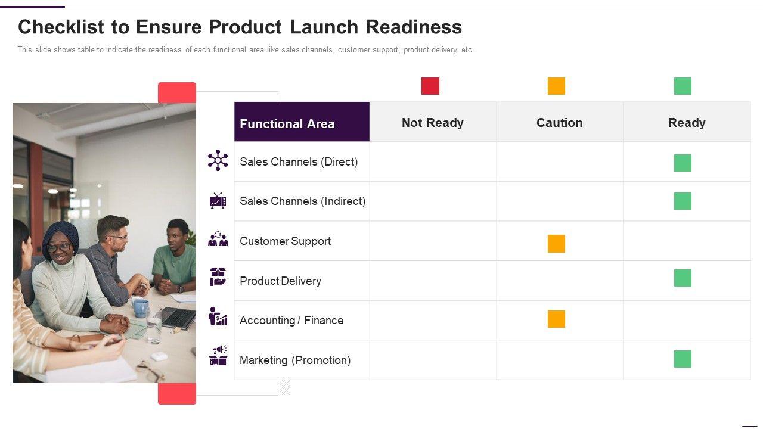Select the Customer Support people icon
763x429 pixels.
tap(218, 240)
